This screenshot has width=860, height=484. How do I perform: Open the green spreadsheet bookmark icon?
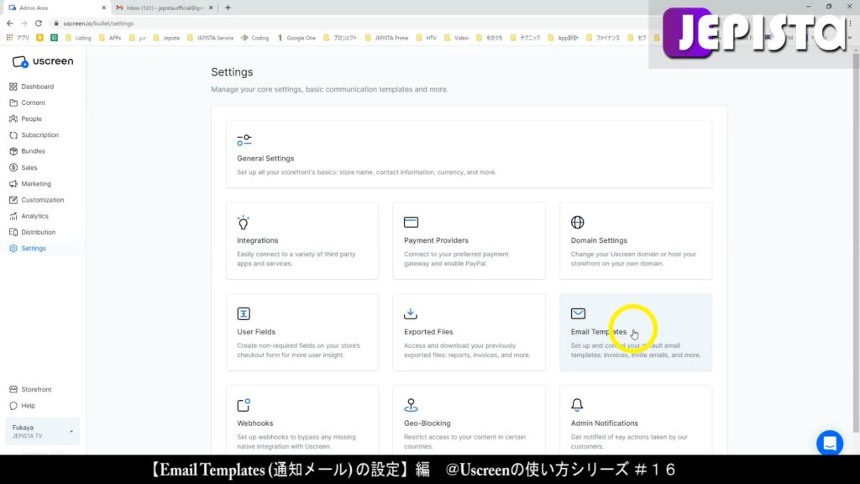[55, 38]
